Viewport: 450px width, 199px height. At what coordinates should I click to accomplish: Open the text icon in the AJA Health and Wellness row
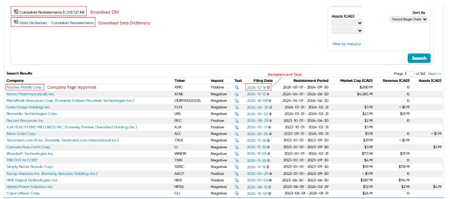coord(236,127)
